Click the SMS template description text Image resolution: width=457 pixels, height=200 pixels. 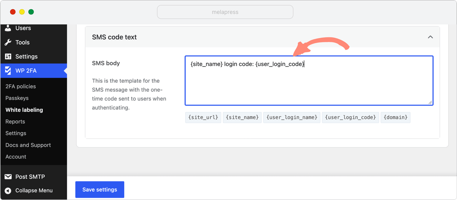coord(129,94)
